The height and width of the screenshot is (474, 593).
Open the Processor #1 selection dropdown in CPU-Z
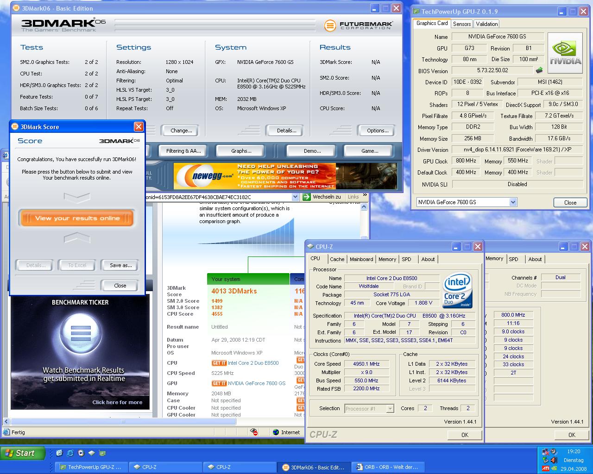point(390,408)
